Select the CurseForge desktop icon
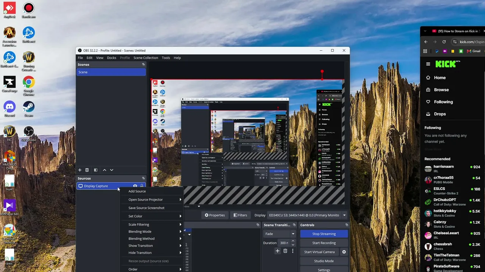Viewport: 485px width, 272px height. pyautogui.click(x=9, y=84)
